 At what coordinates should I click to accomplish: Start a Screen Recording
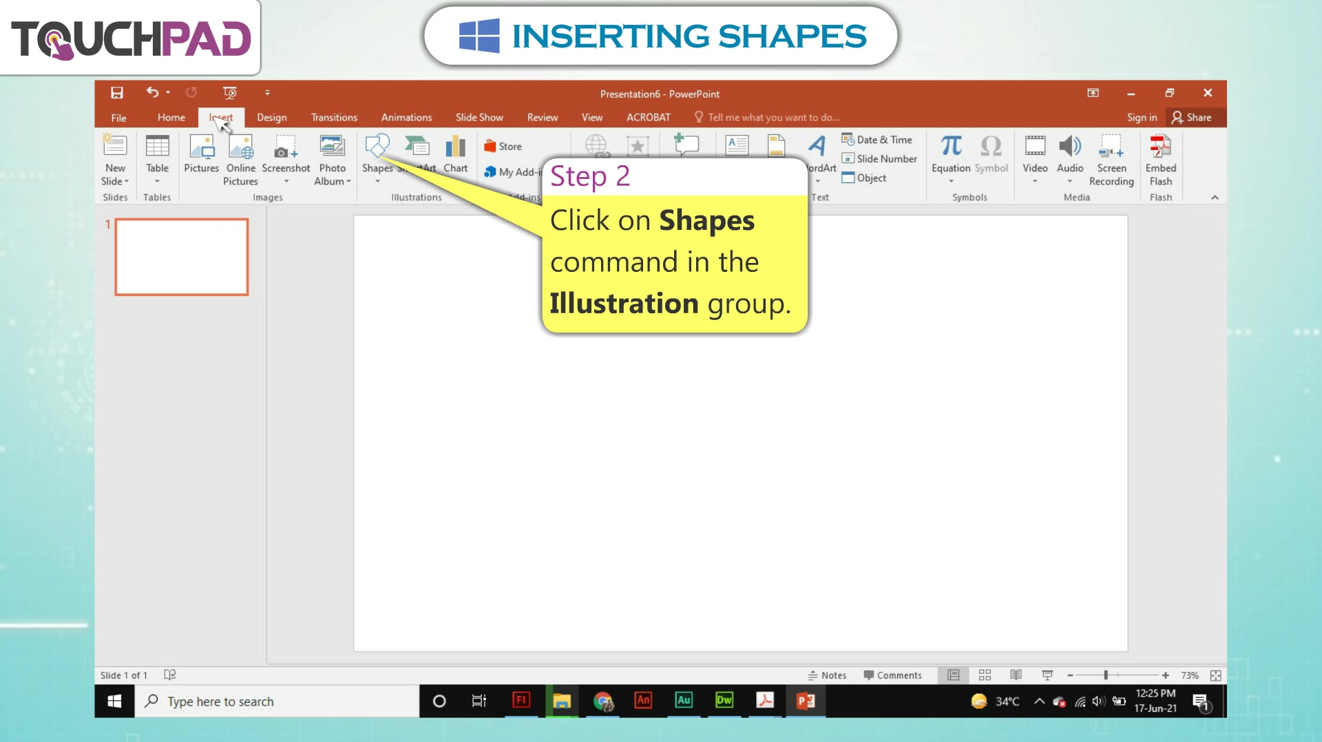coord(1111,160)
